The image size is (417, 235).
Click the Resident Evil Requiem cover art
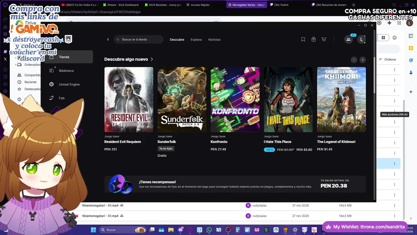click(129, 100)
